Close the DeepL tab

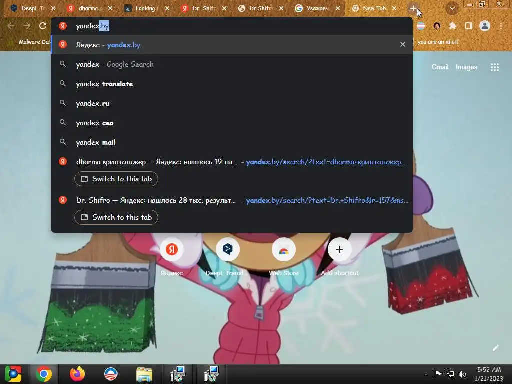(53, 8)
